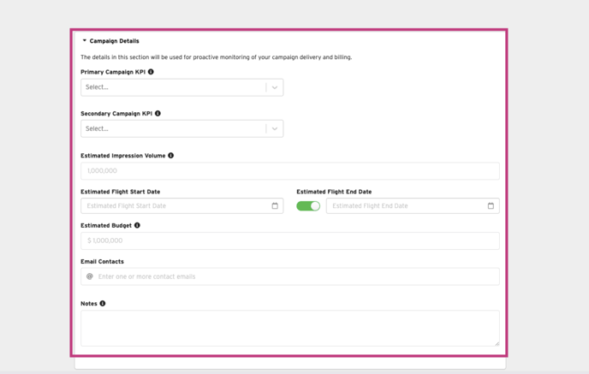Click inside the Notes text area

289,328
